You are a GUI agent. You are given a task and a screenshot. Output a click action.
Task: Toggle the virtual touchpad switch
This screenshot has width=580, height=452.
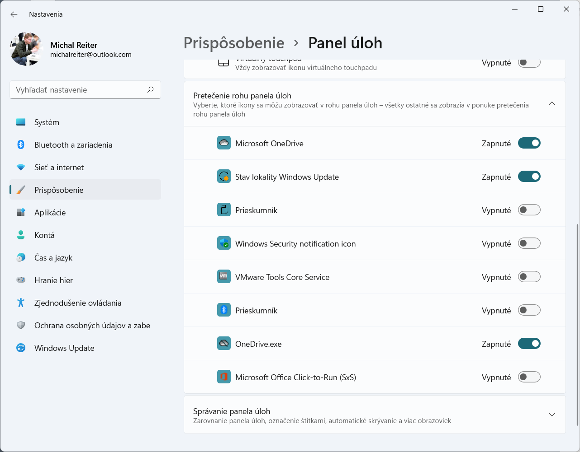pos(529,63)
